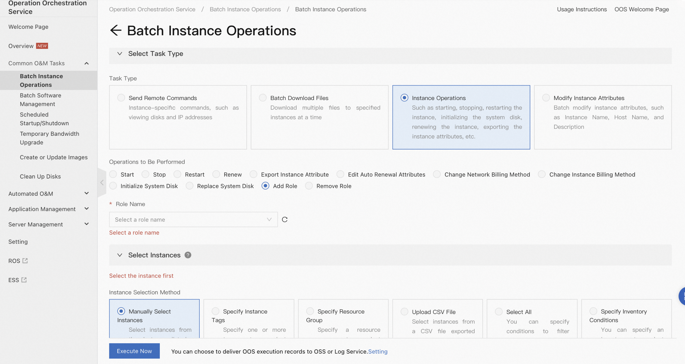Screen dimensions: 685x364
Task: Collapse the sidebar with the left arrow handle
Action: tap(102, 183)
